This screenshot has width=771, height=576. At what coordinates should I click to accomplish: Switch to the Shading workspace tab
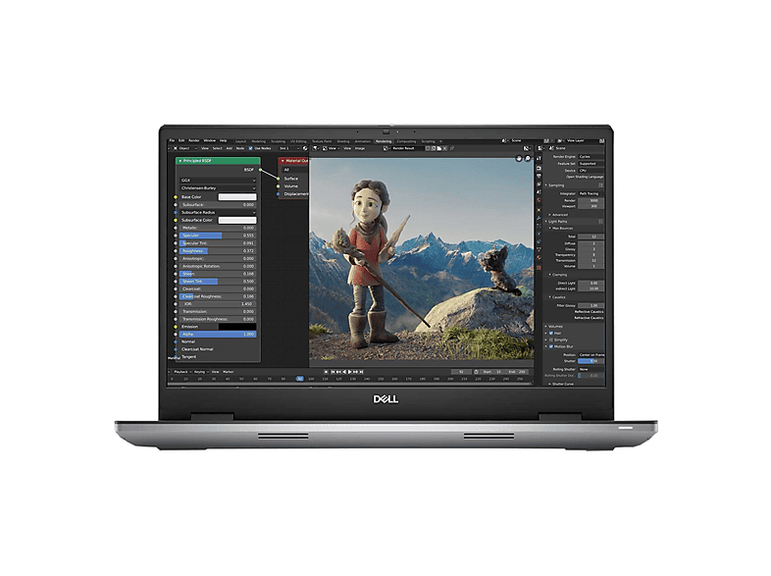click(342, 141)
